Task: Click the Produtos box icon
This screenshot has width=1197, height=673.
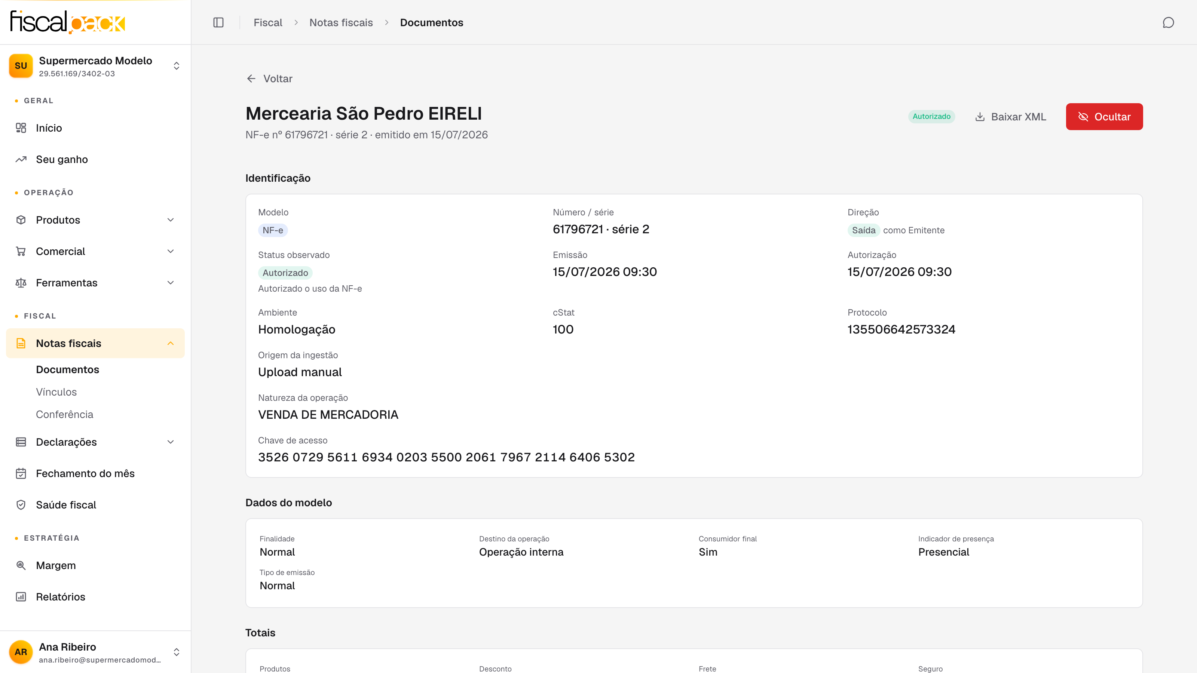Action: [21, 220]
